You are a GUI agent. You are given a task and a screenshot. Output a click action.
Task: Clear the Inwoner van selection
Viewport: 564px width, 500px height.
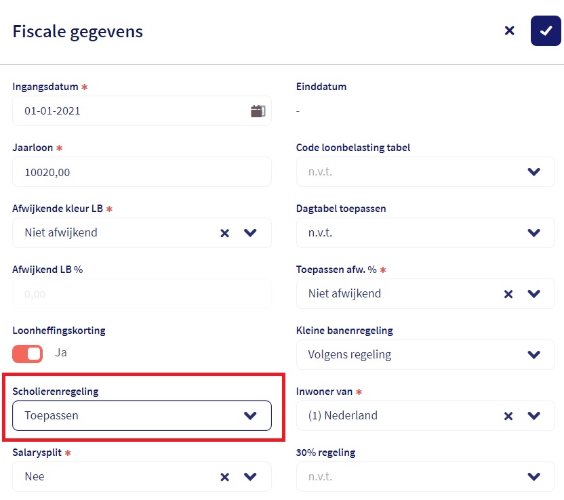click(508, 416)
